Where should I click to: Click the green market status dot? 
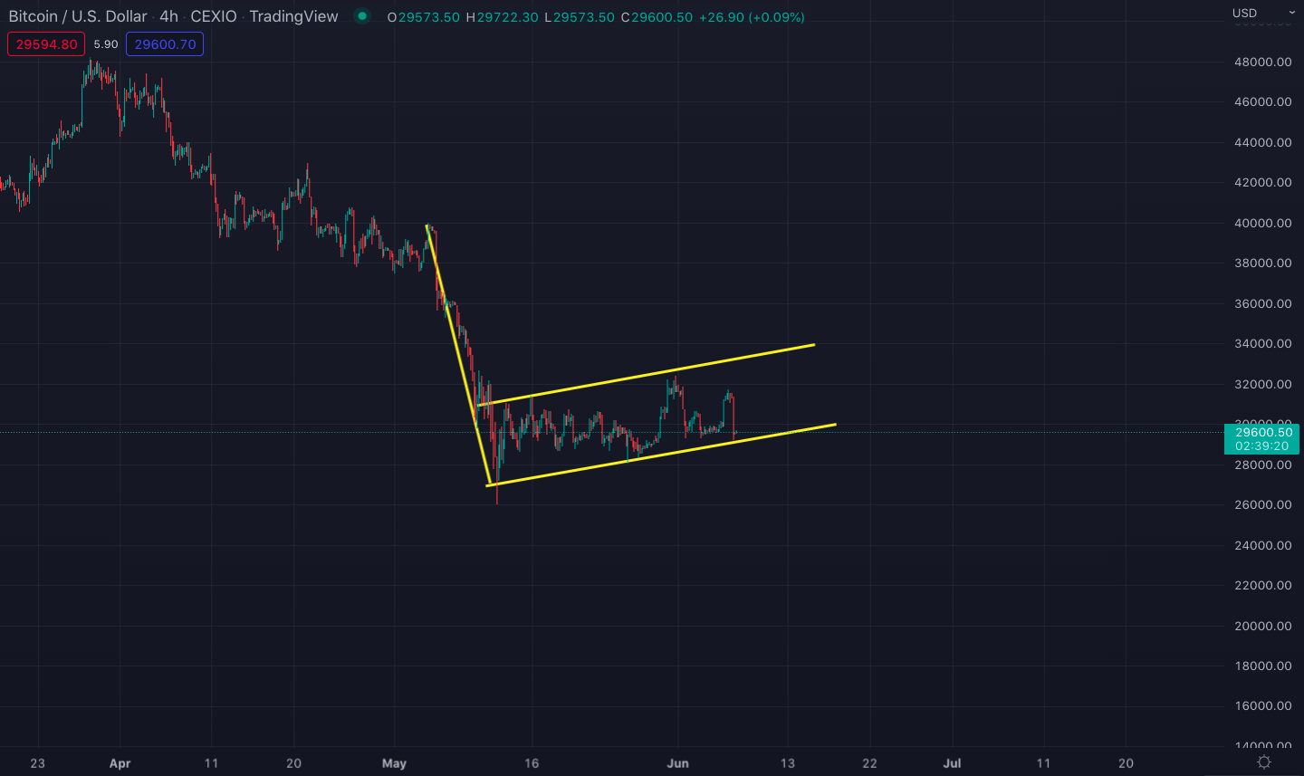coord(362,15)
